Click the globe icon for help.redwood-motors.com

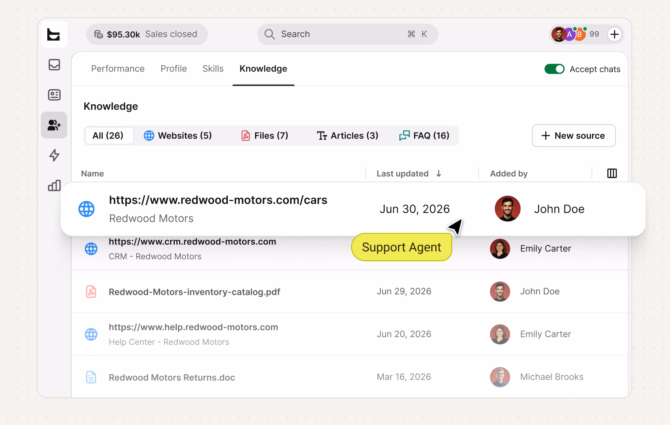pos(91,334)
